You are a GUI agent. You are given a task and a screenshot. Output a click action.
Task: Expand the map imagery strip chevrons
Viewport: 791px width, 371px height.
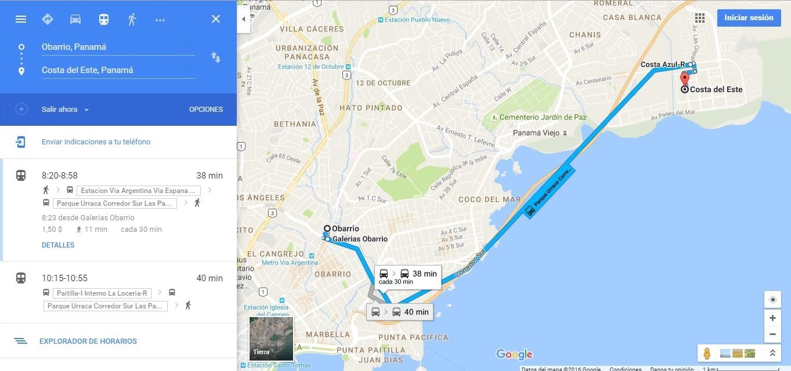pos(772,352)
